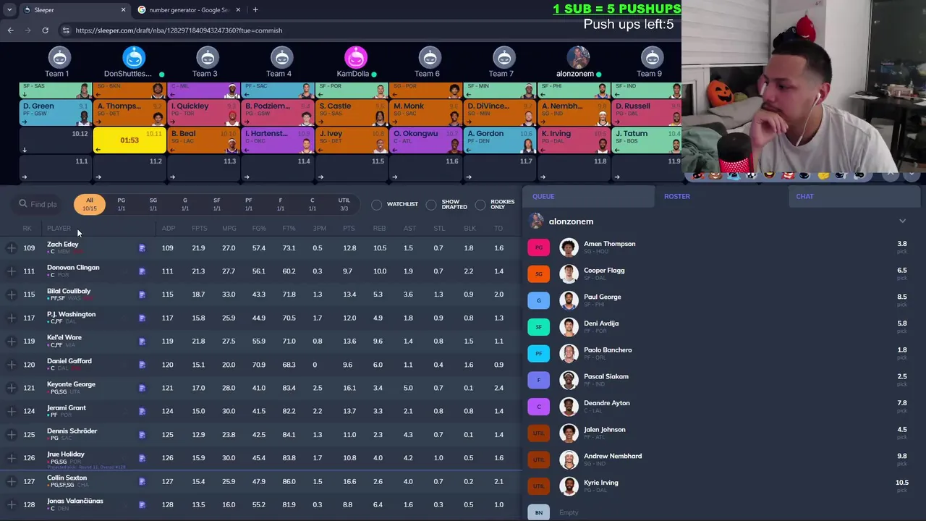Add Kel'el Ware using plus icon
Viewport: 926px width, 521px height.
point(12,341)
